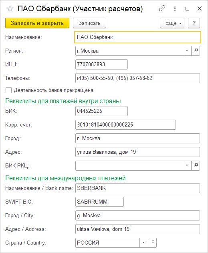Toggle the Деятельность банка прекращена checkbox
This screenshot has width=208, height=253.
coord(8,90)
